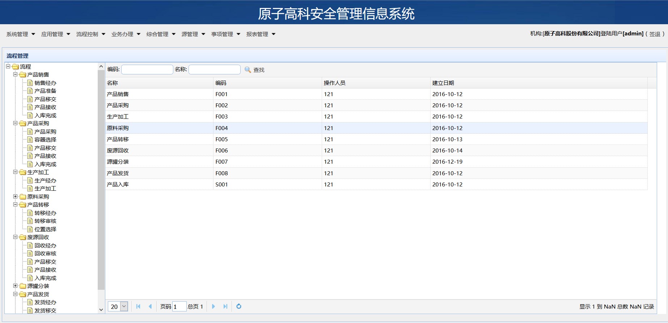Click the refresh icon in pagination bar
Viewport: 668px width, 323px height.
coord(239,306)
